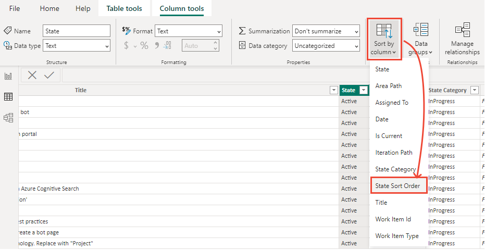The height and width of the screenshot is (250, 485).
Task: Open Manage relationships
Action: point(462,39)
